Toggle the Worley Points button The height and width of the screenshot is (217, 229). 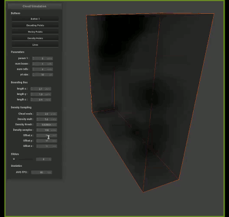[x=35, y=31]
